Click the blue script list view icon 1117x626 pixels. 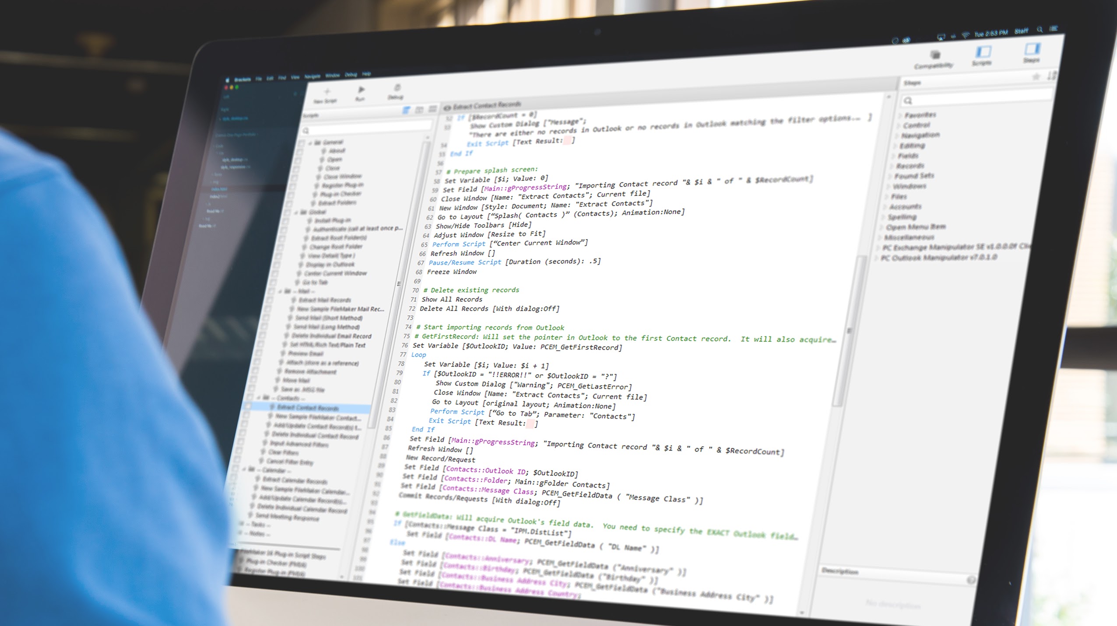pyautogui.click(x=406, y=110)
